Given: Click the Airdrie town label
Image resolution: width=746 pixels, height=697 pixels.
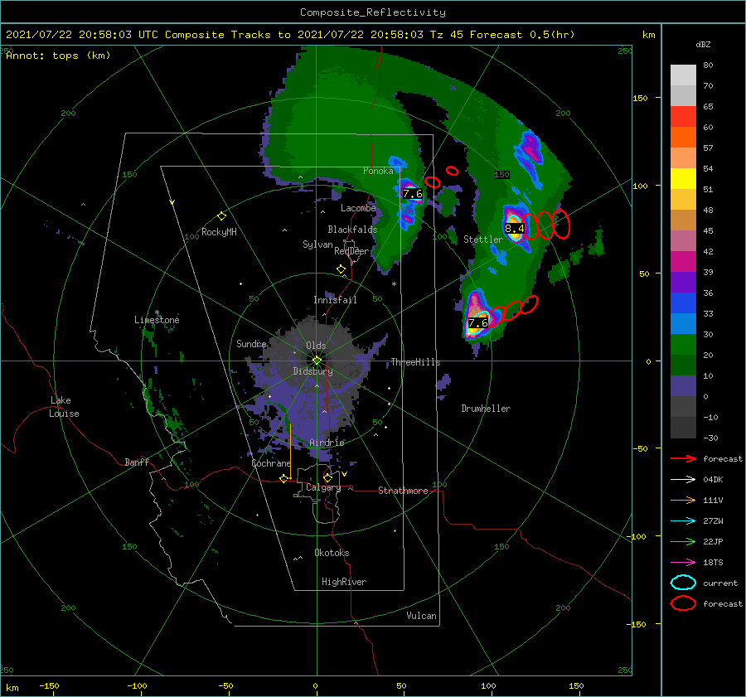Looking at the screenshot, I should click(327, 443).
